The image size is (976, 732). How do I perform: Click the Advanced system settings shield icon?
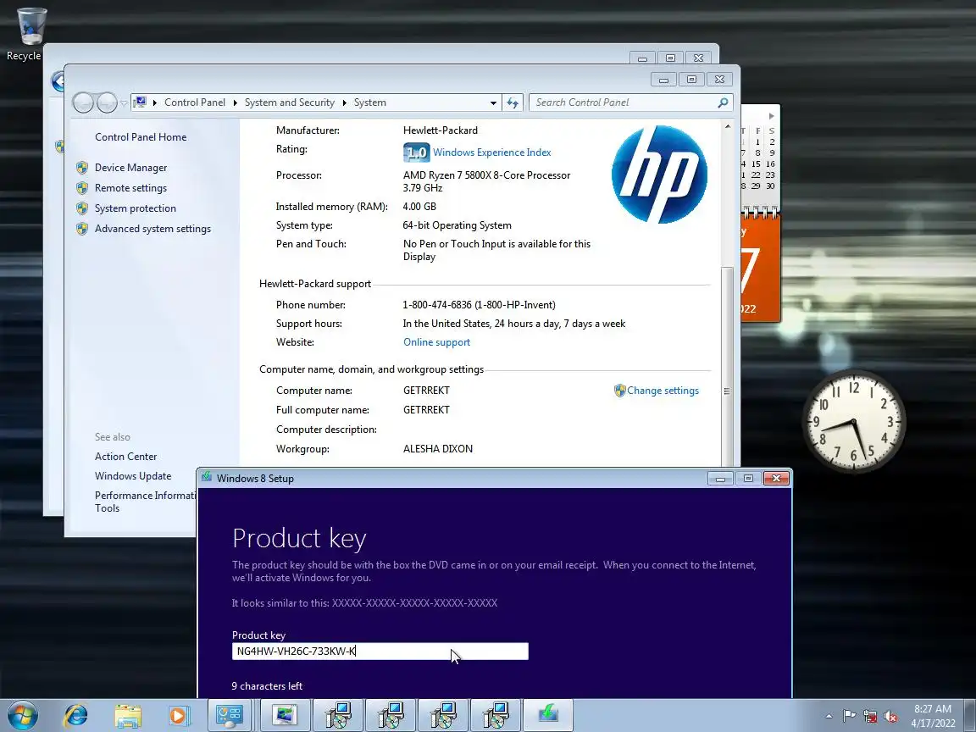tap(82, 229)
